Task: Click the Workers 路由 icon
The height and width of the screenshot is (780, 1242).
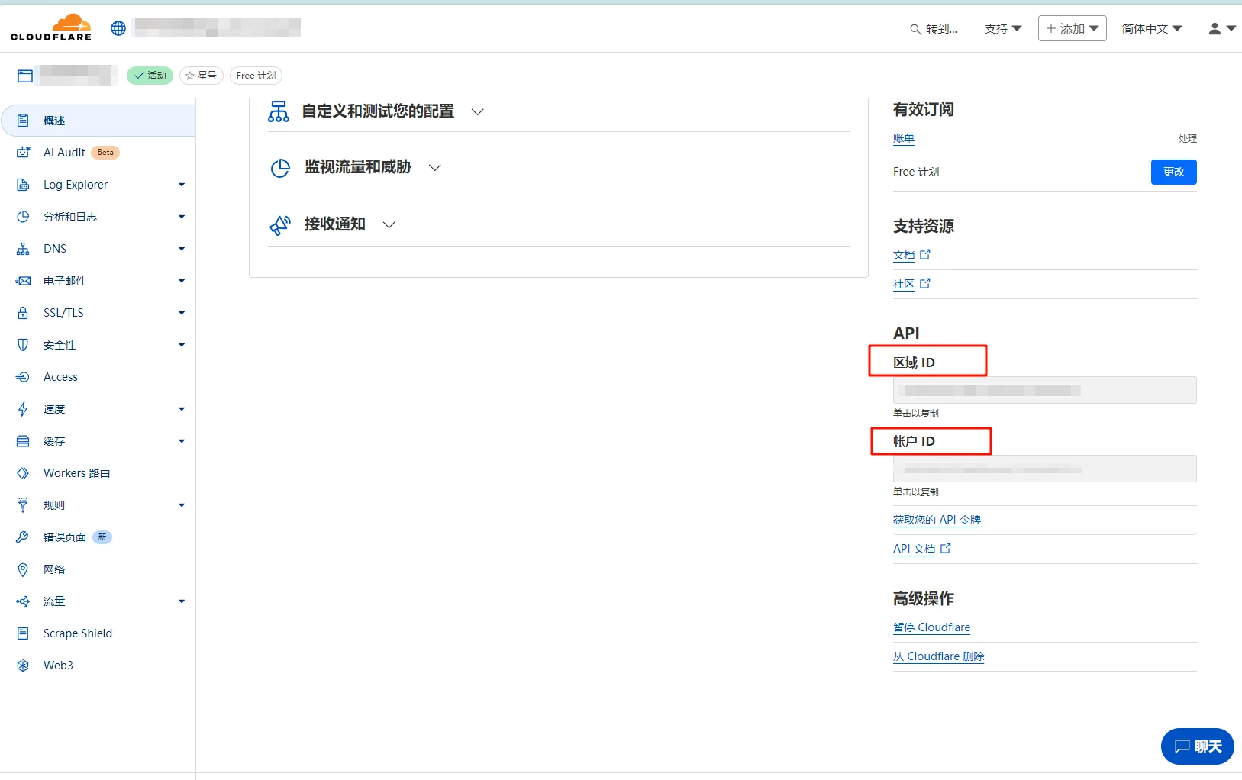Action: click(x=23, y=473)
